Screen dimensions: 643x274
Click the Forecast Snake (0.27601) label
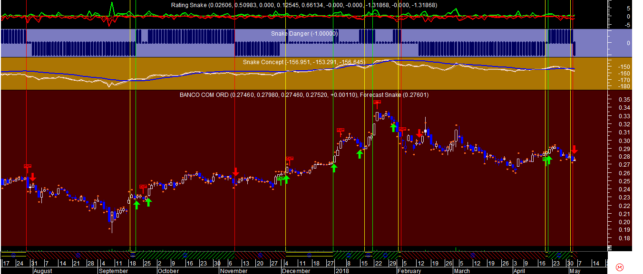[x=394, y=95]
